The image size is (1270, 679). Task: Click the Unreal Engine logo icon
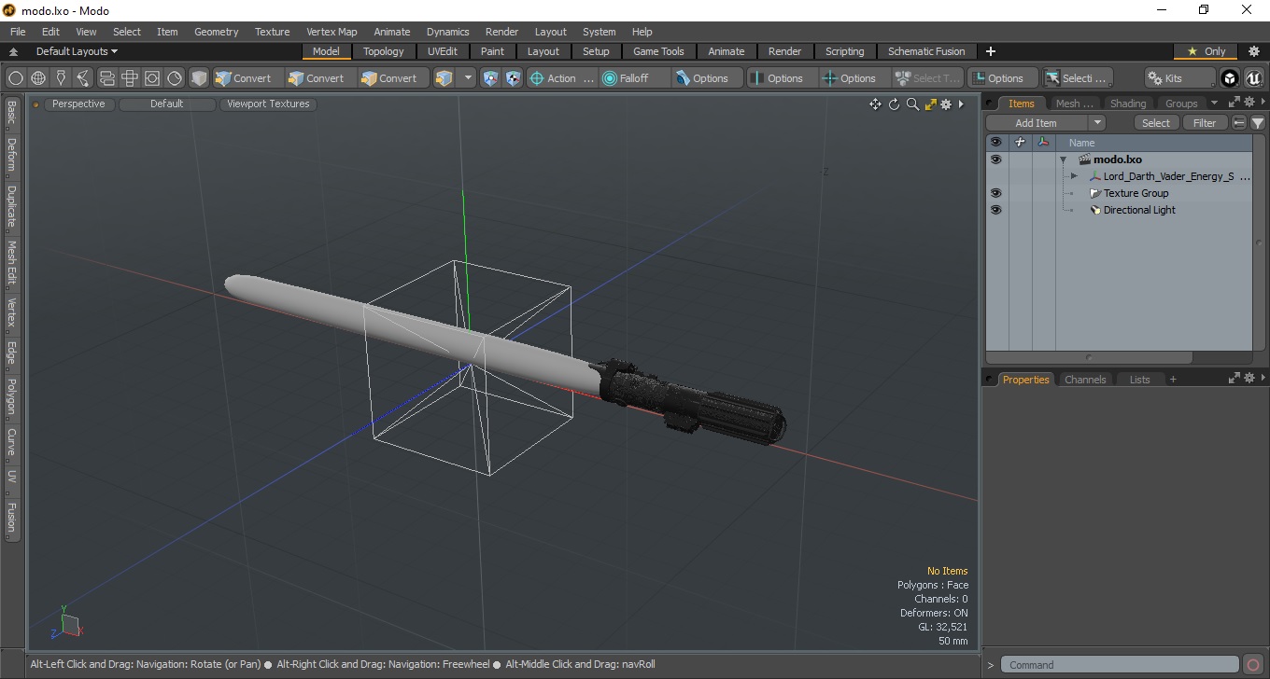click(x=1253, y=78)
